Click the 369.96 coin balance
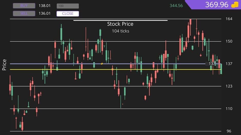 (217, 5)
